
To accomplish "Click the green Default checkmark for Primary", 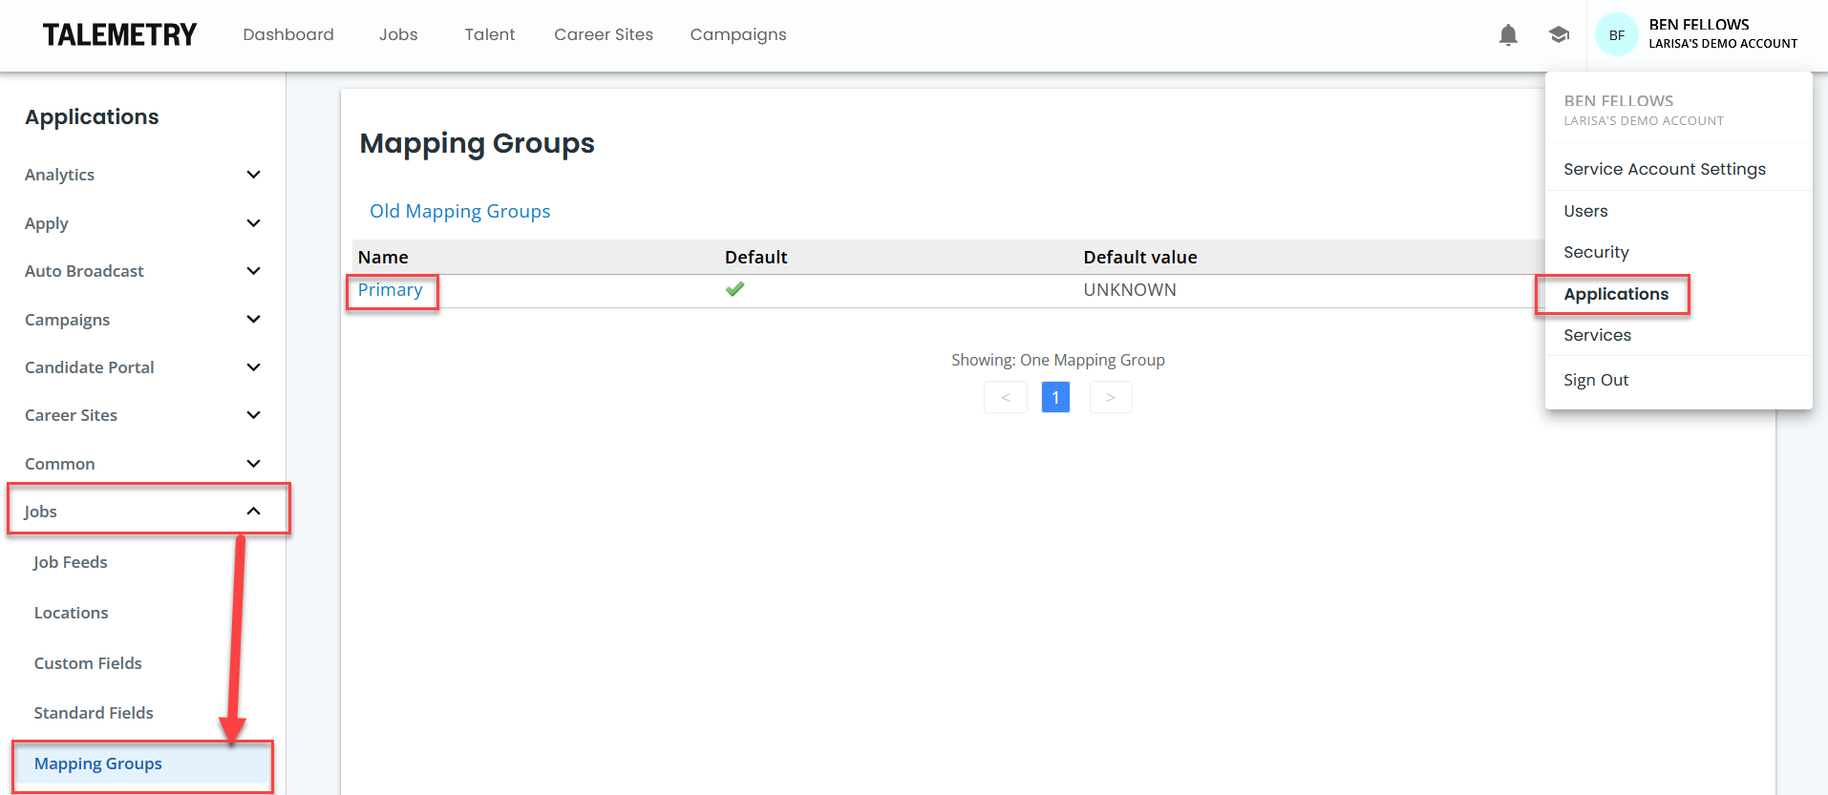I will 734,289.
